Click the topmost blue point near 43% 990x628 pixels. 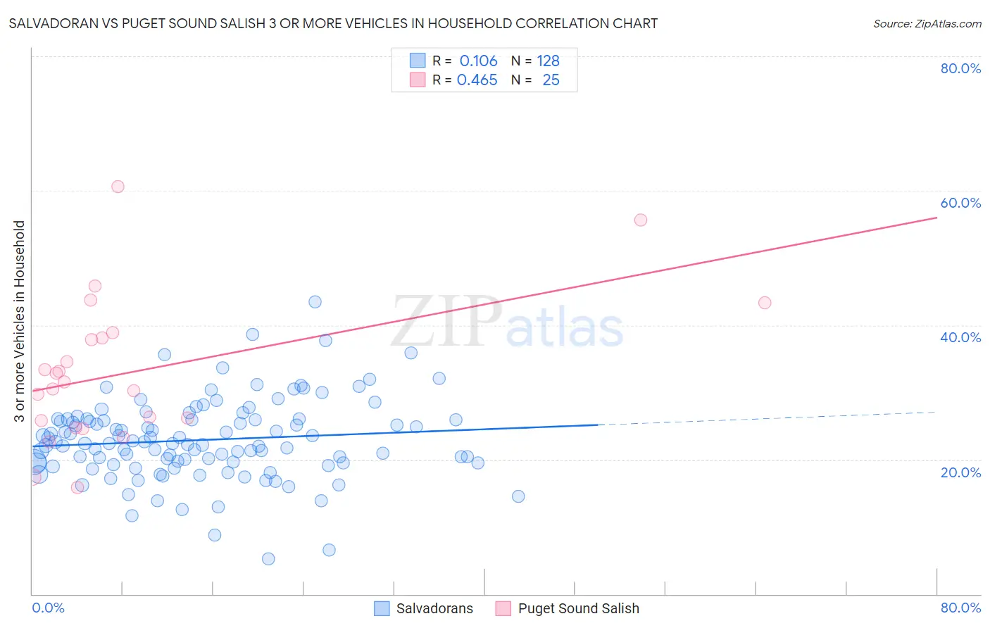click(x=315, y=301)
